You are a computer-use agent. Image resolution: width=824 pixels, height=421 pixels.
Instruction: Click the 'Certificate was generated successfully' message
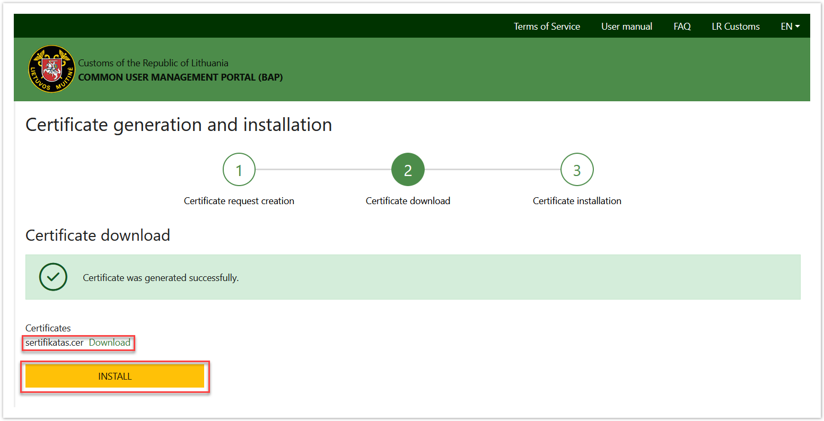pyautogui.click(x=161, y=278)
